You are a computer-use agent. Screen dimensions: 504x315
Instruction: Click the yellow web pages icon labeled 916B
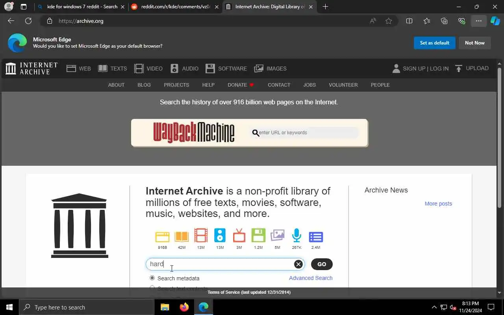[162, 236]
